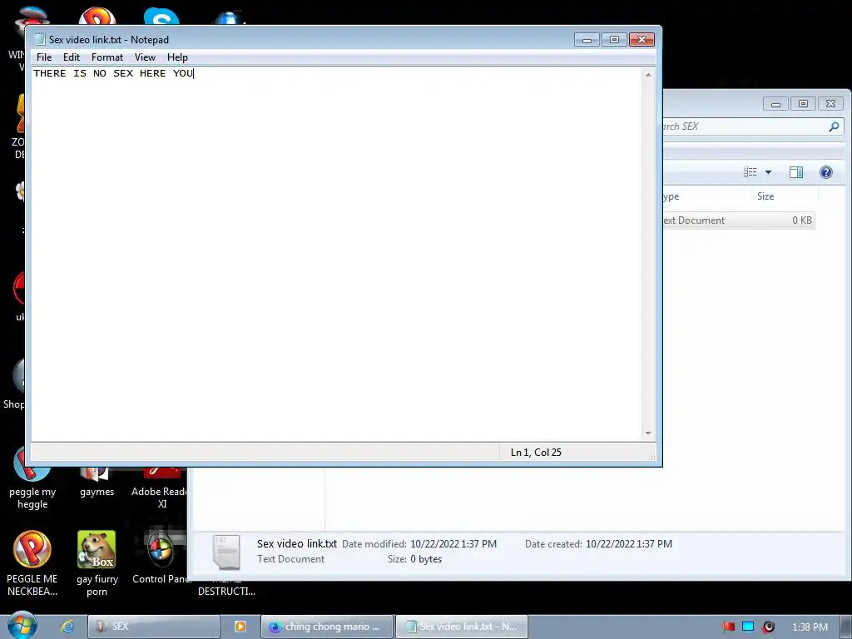This screenshot has width=852, height=639.
Task: Switch to the Notepad taskbar button
Action: 461,627
